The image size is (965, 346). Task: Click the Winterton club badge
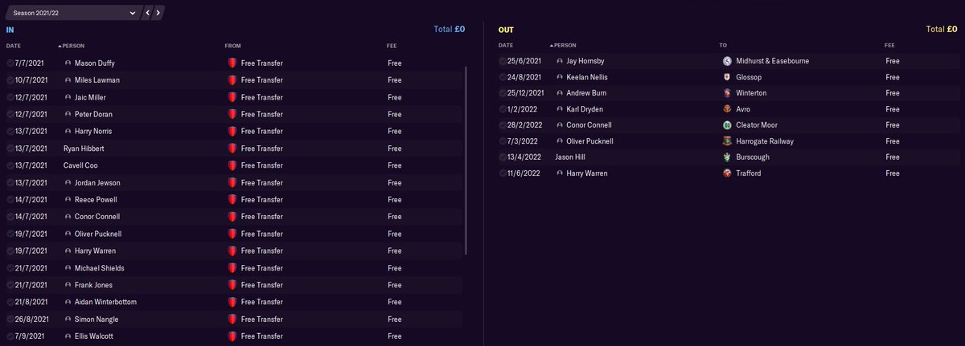[x=727, y=93]
